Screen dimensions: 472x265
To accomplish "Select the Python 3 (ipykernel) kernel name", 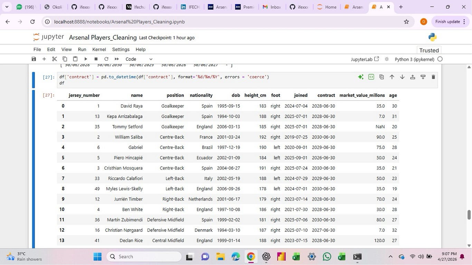I will 414,59.
